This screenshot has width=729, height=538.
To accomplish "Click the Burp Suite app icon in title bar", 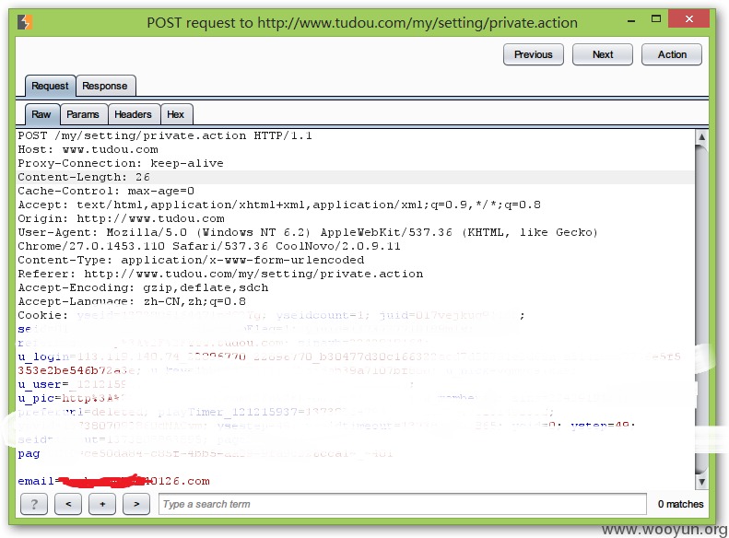I will [x=25, y=22].
